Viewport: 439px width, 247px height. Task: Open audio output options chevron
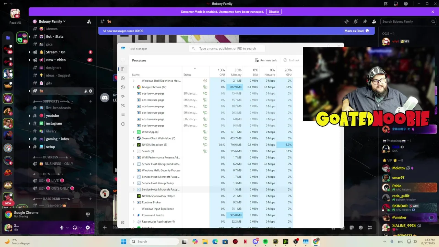point(80,227)
